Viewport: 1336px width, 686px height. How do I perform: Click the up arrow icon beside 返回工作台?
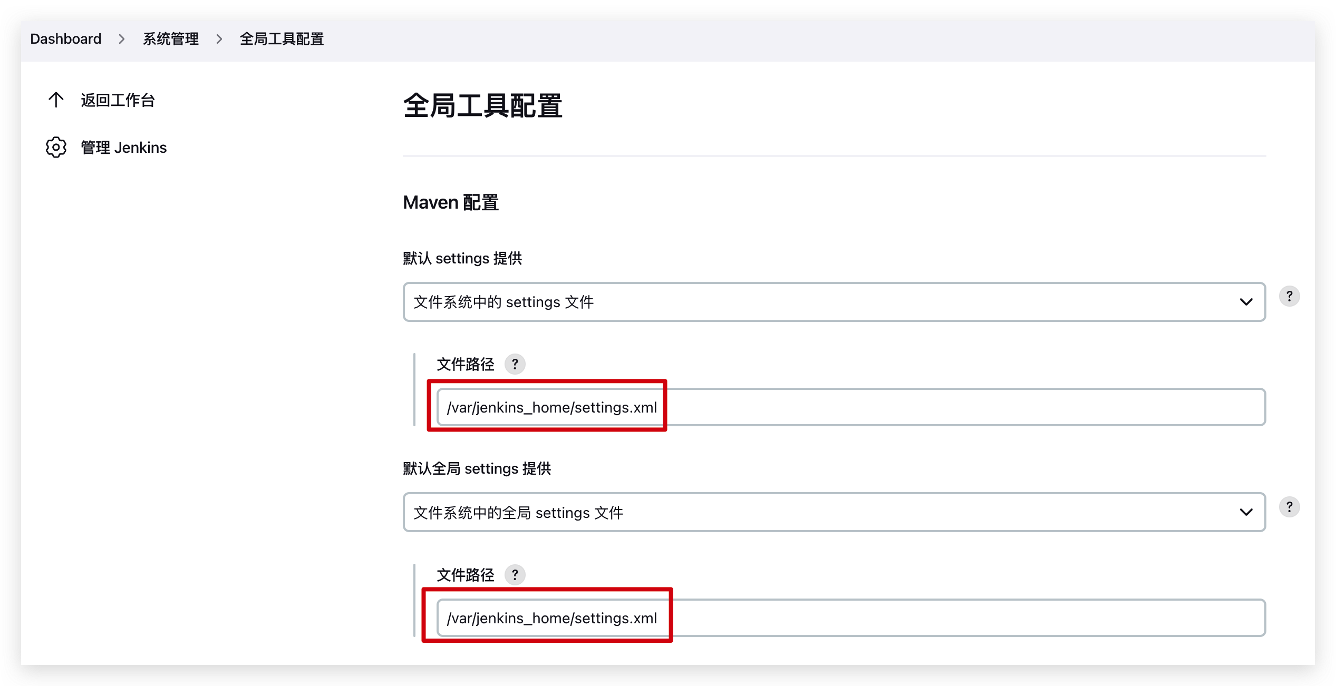coord(56,100)
